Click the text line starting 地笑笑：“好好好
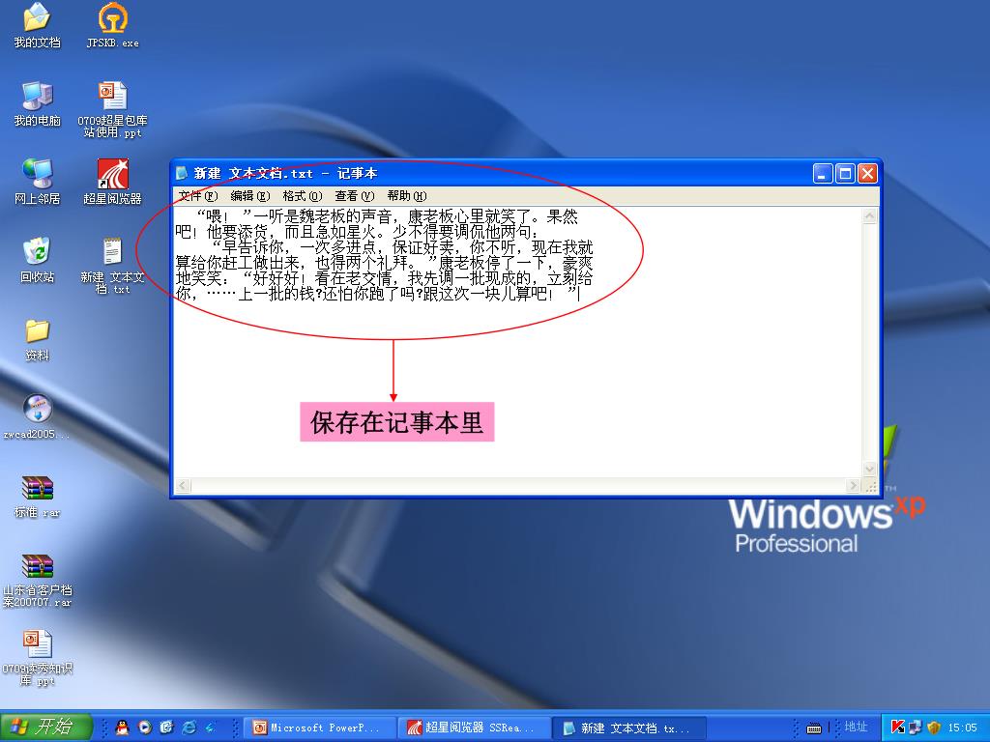The width and height of the screenshot is (990, 742). (x=384, y=278)
